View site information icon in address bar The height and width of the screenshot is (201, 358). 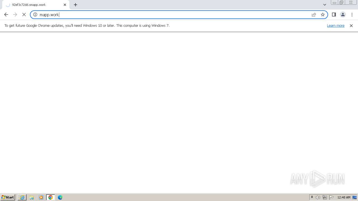tap(35, 15)
